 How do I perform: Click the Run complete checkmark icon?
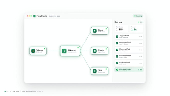(x=117, y=70)
